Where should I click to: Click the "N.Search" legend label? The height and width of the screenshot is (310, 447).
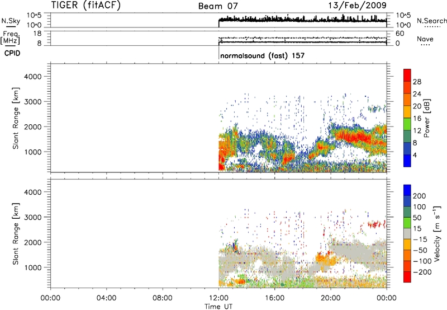[431, 21]
